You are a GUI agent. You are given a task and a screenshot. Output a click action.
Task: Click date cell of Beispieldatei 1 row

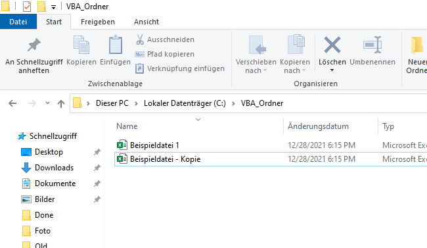322,145
